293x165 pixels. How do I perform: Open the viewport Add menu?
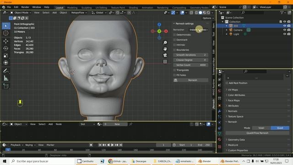[54, 12]
